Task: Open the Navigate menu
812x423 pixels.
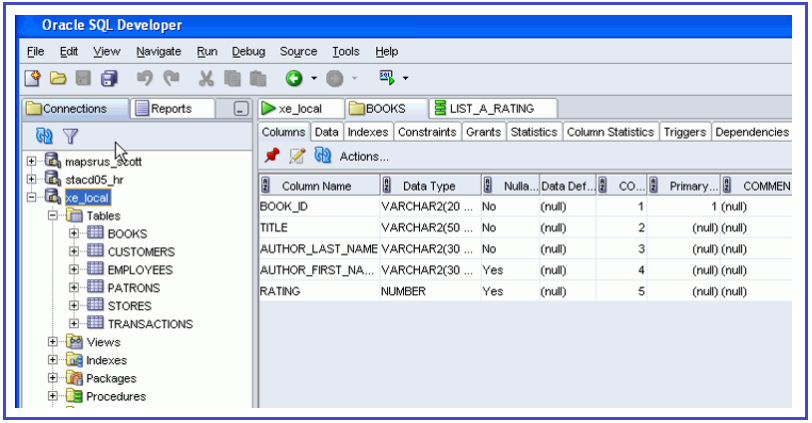Action: click(x=159, y=51)
